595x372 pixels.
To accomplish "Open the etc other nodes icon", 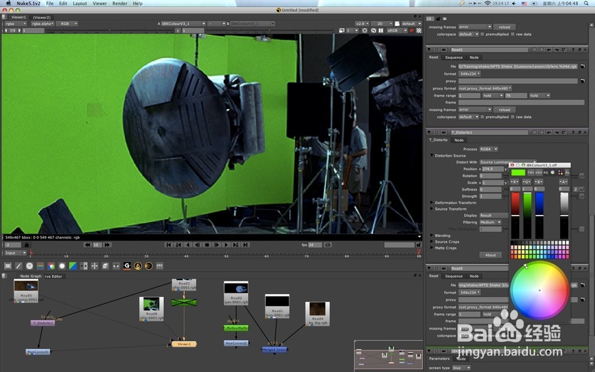I will tap(159, 266).
